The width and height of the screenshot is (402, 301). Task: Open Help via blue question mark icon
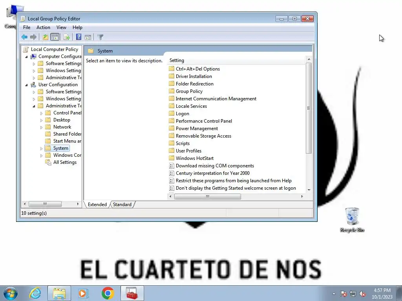79,37
